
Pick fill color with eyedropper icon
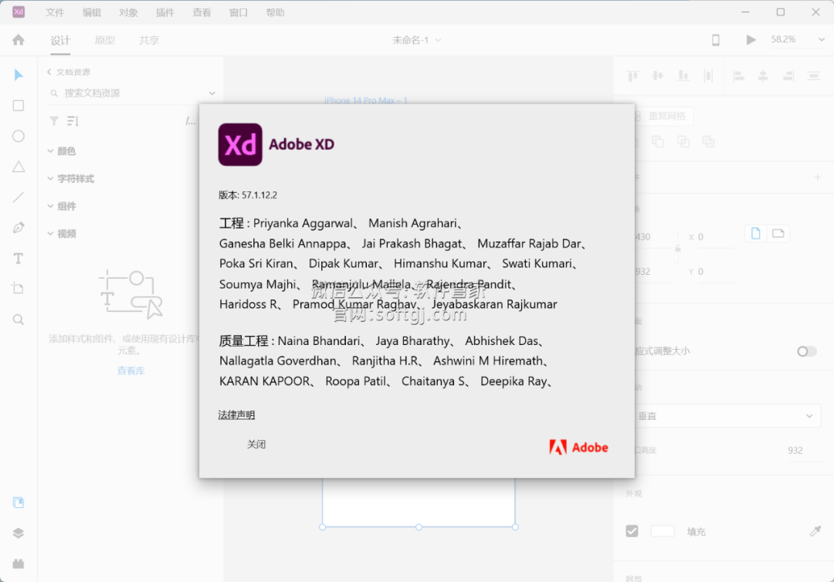[815, 531]
